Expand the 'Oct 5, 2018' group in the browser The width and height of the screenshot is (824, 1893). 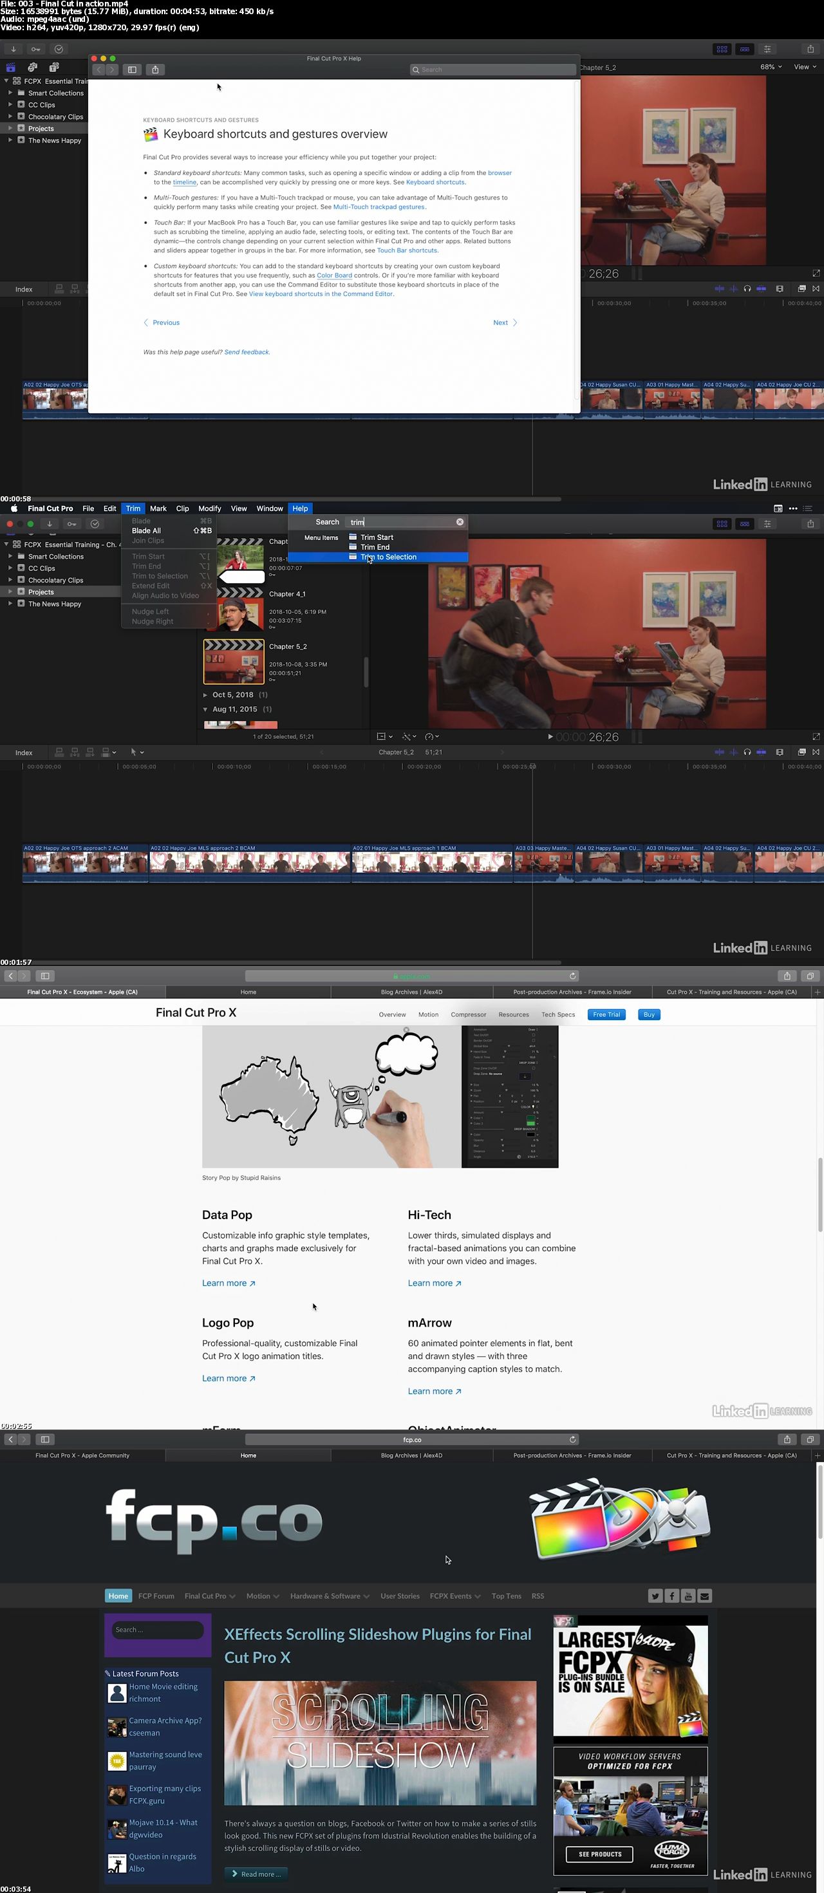point(205,695)
